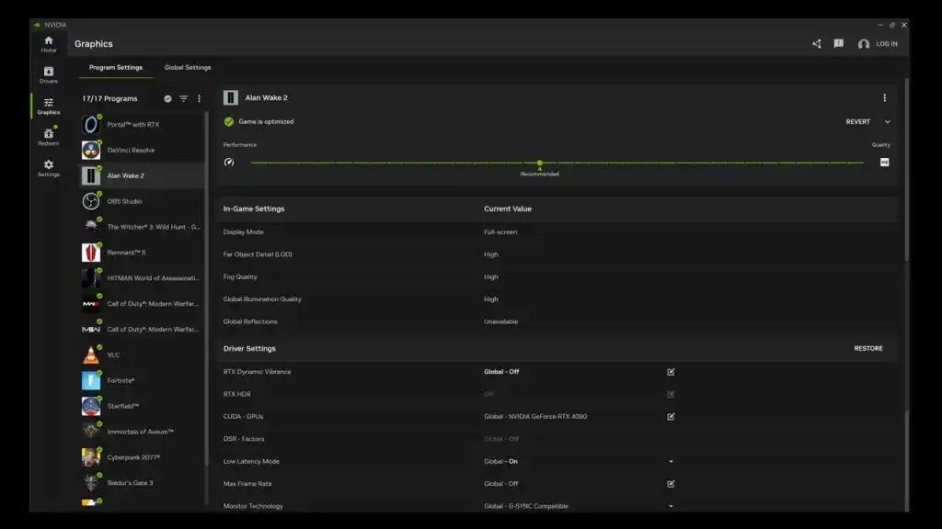Click RESTORE driver settings button
Screen dimensions: 942x529
868,348
